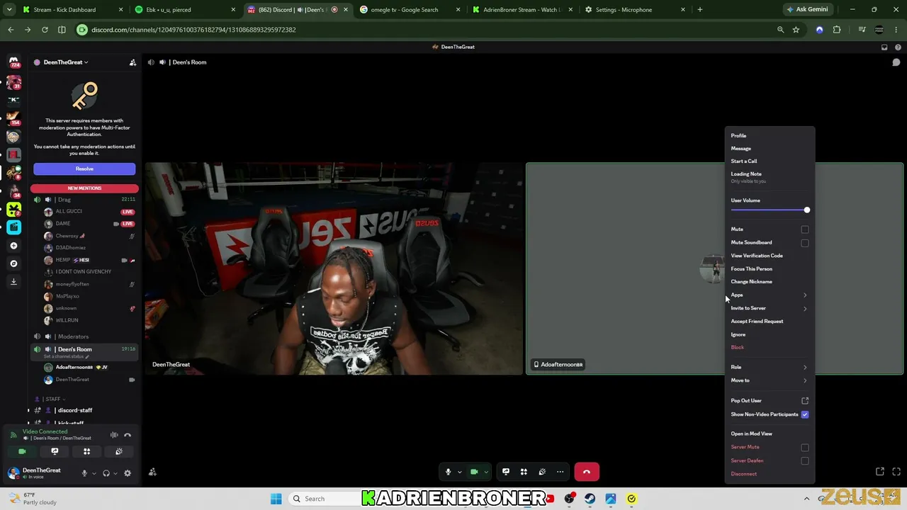Click the invite members icon beside DeenTheGreat
Screen dimensions: 907x510
tap(133, 62)
